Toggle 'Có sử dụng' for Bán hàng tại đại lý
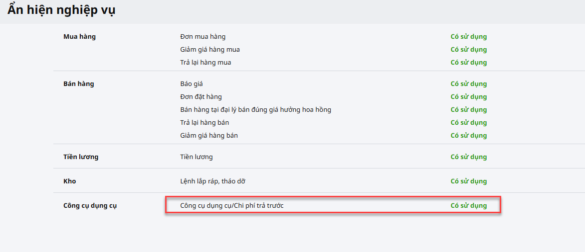 click(468, 110)
